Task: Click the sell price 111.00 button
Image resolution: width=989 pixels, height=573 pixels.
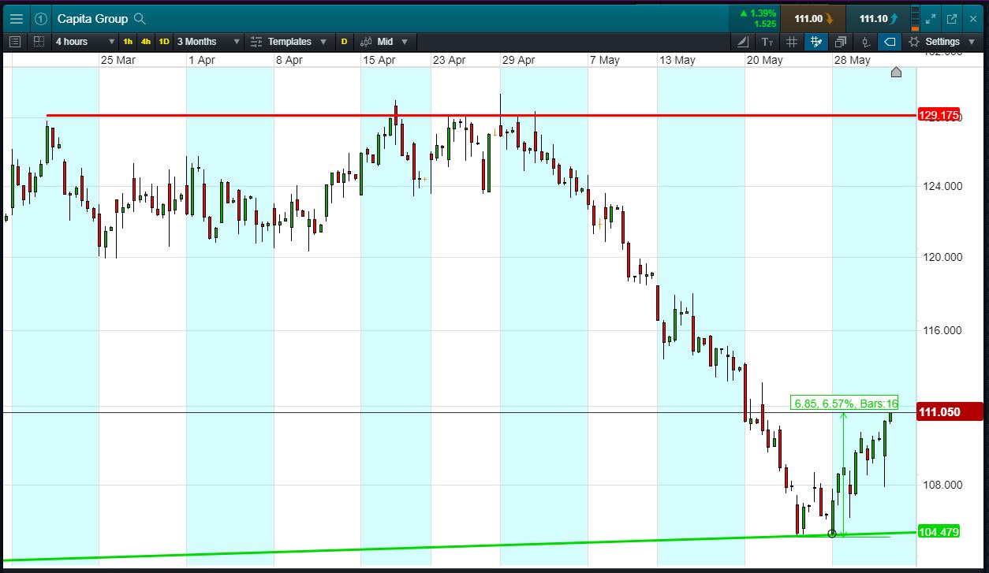Action: click(x=812, y=18)
